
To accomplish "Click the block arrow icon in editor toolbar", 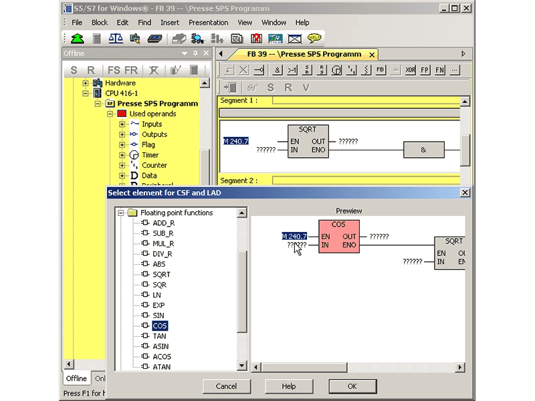I will 230,88.
